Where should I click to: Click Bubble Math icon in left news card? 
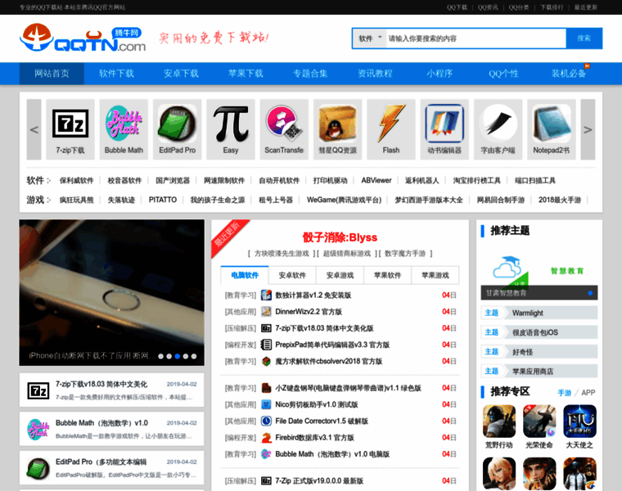pyautogui.click(x=38, y=429)
